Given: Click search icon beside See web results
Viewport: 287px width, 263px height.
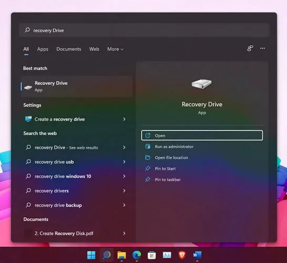Looking at the screenshot, I should tap(28, 147).
